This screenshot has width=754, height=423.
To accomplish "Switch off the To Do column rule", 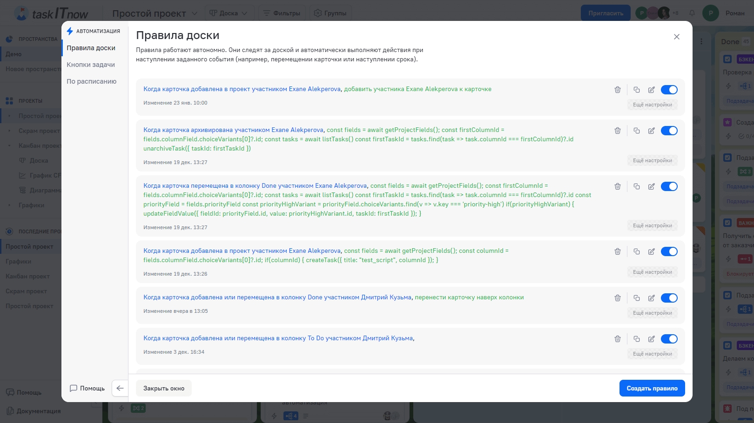I will pyautogui.click(x=669, y=339).
